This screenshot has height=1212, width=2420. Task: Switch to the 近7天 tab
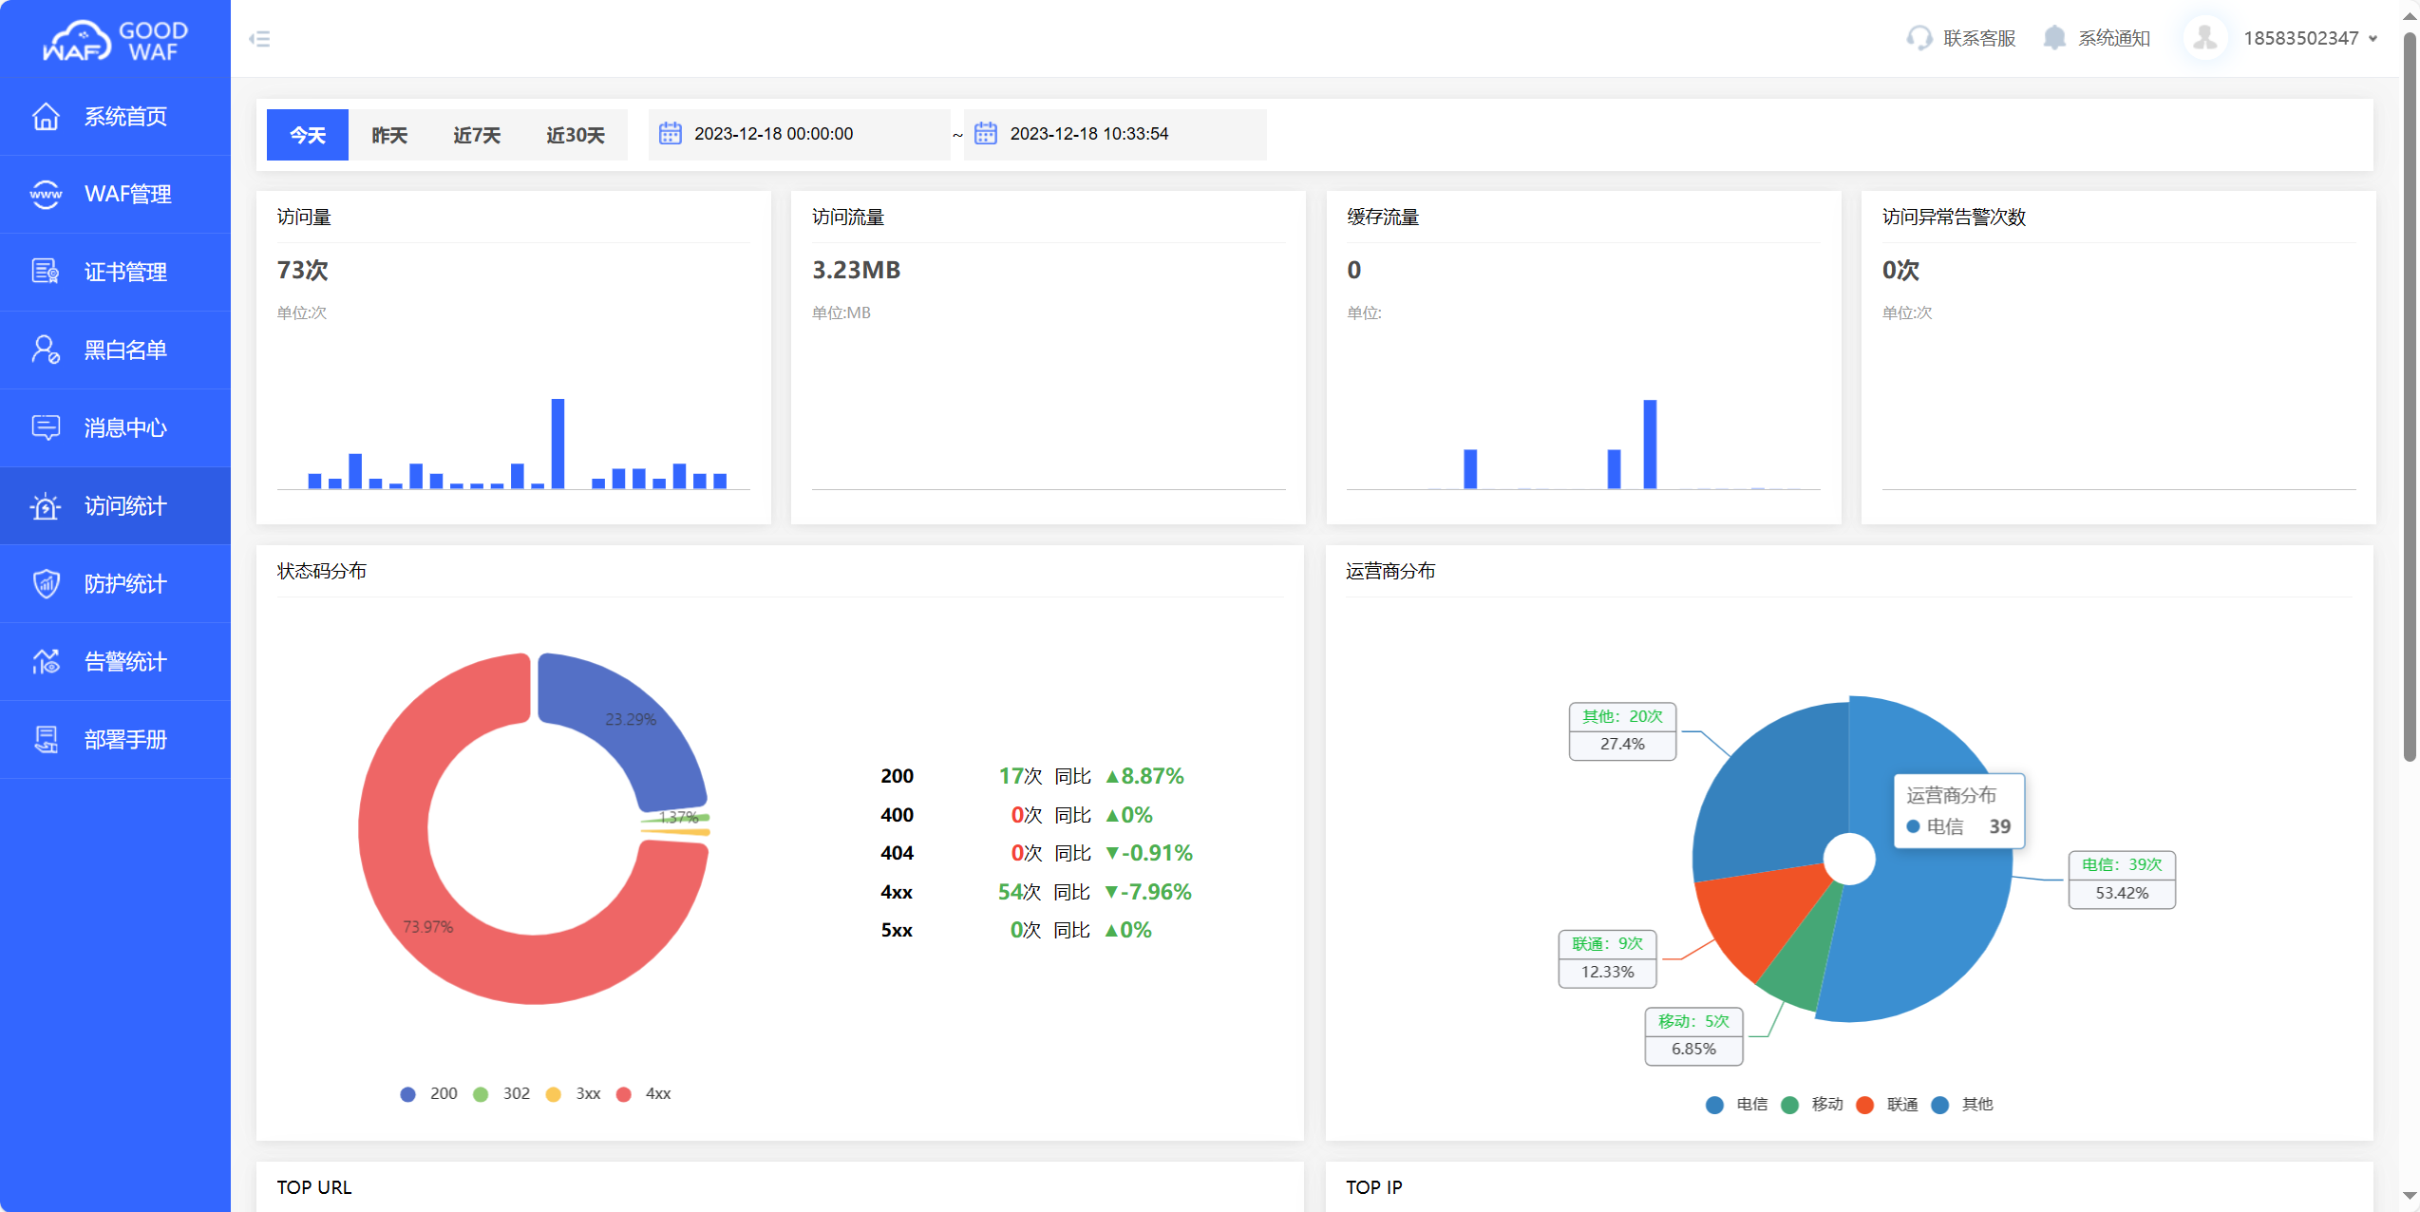(477, 135)
